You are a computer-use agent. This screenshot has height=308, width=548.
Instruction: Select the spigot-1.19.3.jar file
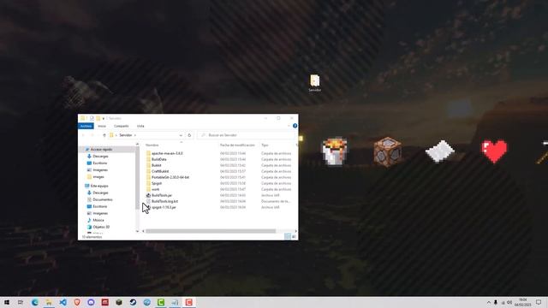pyautogui.click(x=164, y=207)
